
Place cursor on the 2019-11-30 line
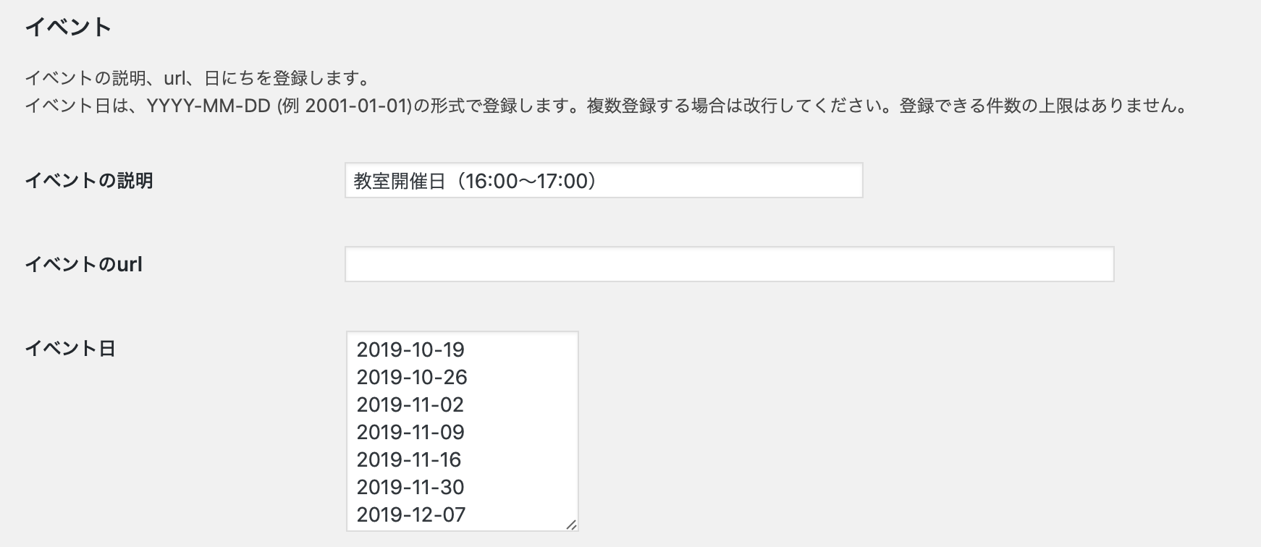[410, 488]
